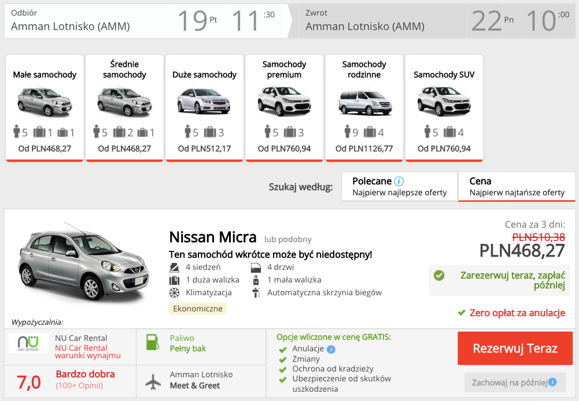Select the Samochody rodzinne category
579x401 pixels.
tap(364, 108)
